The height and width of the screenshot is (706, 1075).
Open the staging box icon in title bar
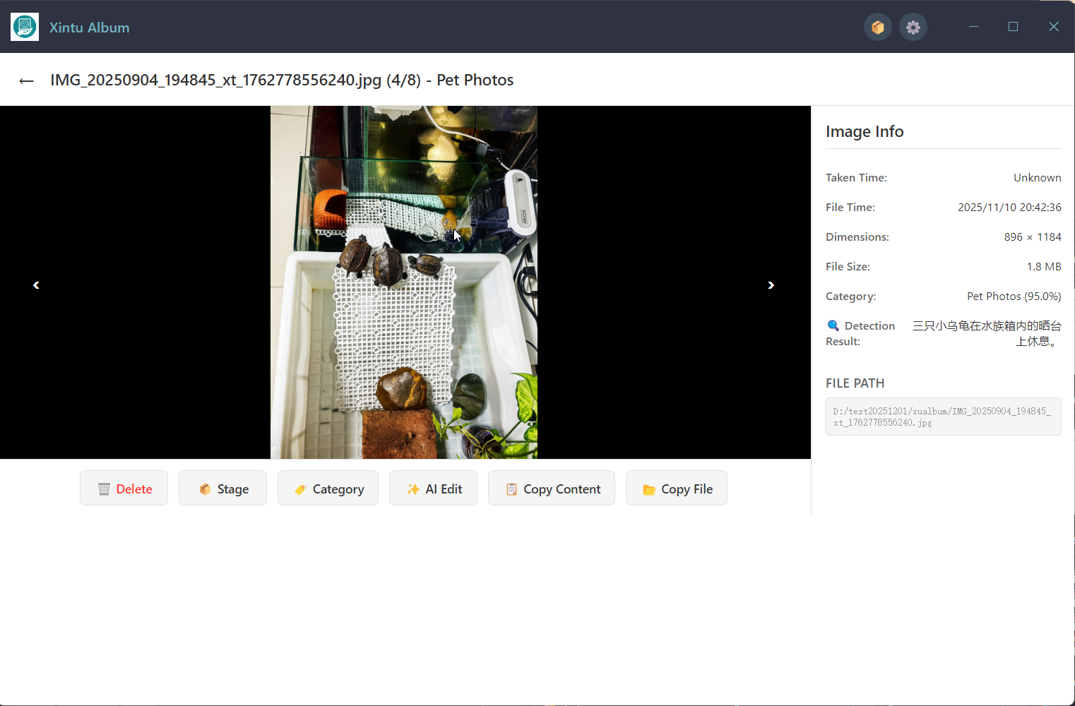(x=877, y=28)
